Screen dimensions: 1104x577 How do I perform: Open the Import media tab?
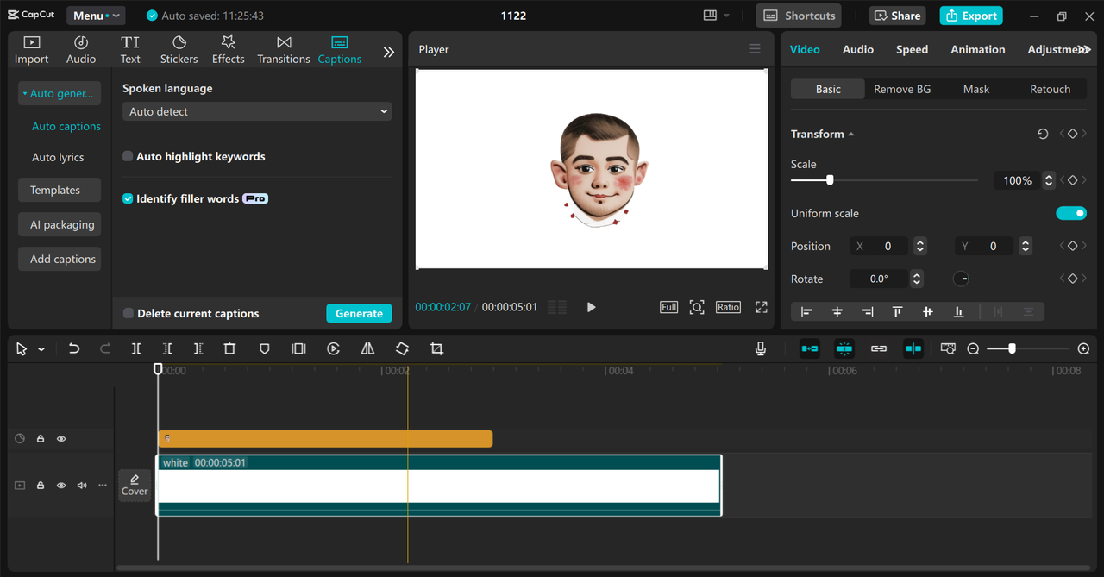pos(32,50)
